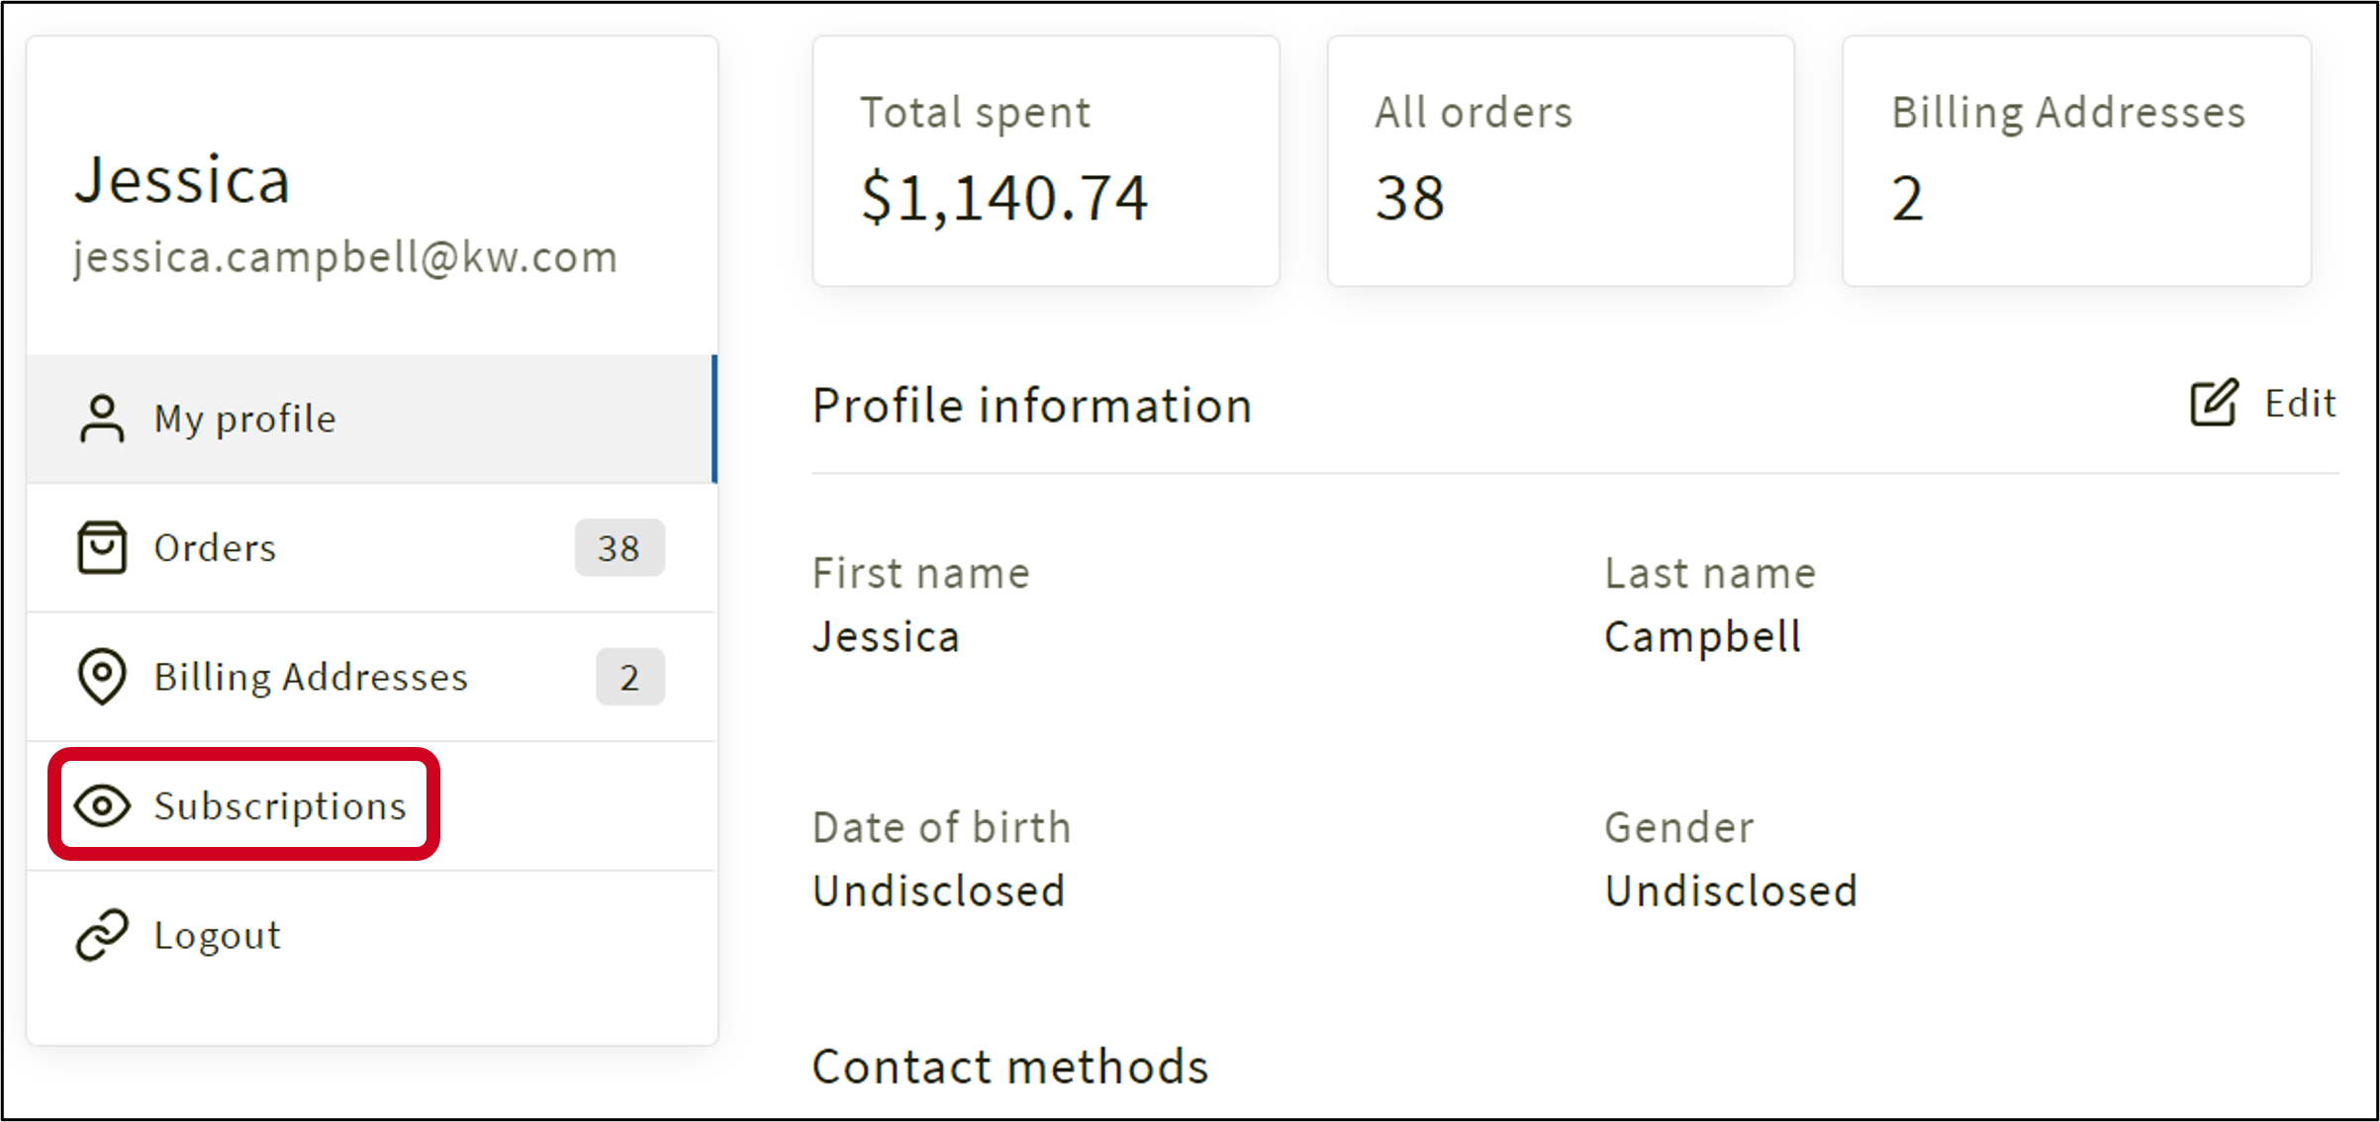Click the person icon beside My profile
The height and width of the screenshot is (1122, 2380).
[102, 419]
